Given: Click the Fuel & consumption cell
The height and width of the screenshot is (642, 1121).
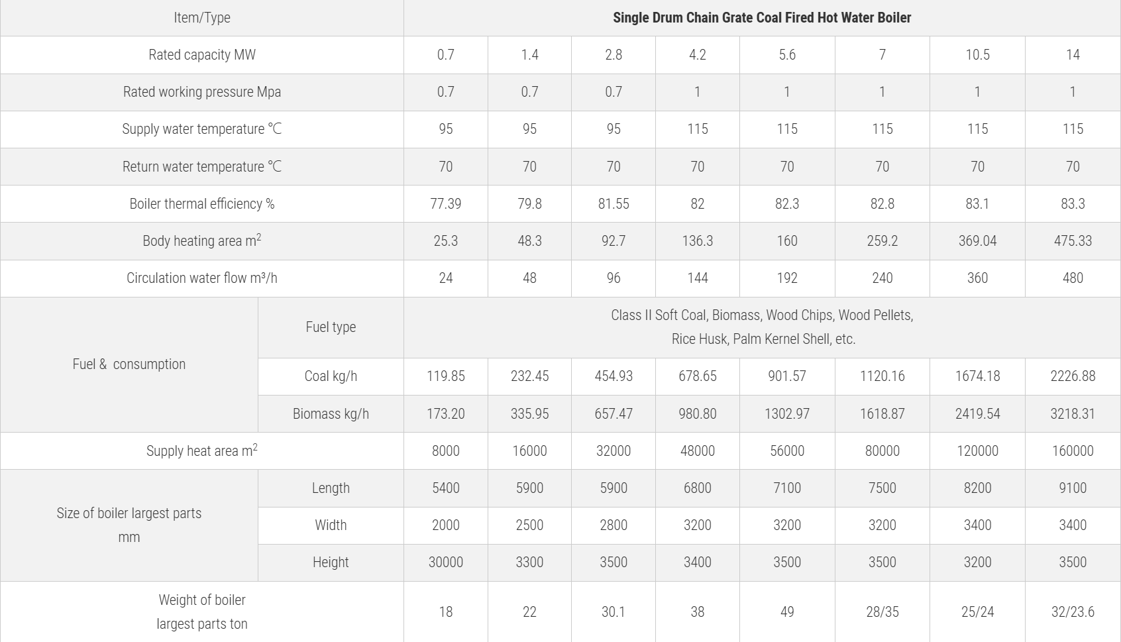Looking at the screenshot, I should pos(129,364).
